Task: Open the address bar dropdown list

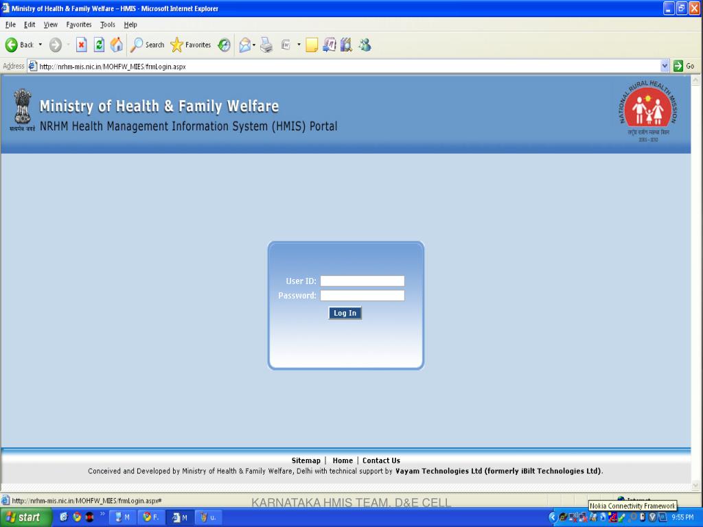Action: [x=664, y=66]
